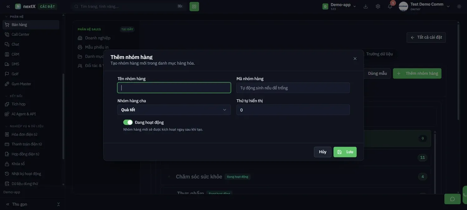Open Bán hàng in the sidebar
The image size is (467, 210).
pyautogui.click(x=31, y=25)
